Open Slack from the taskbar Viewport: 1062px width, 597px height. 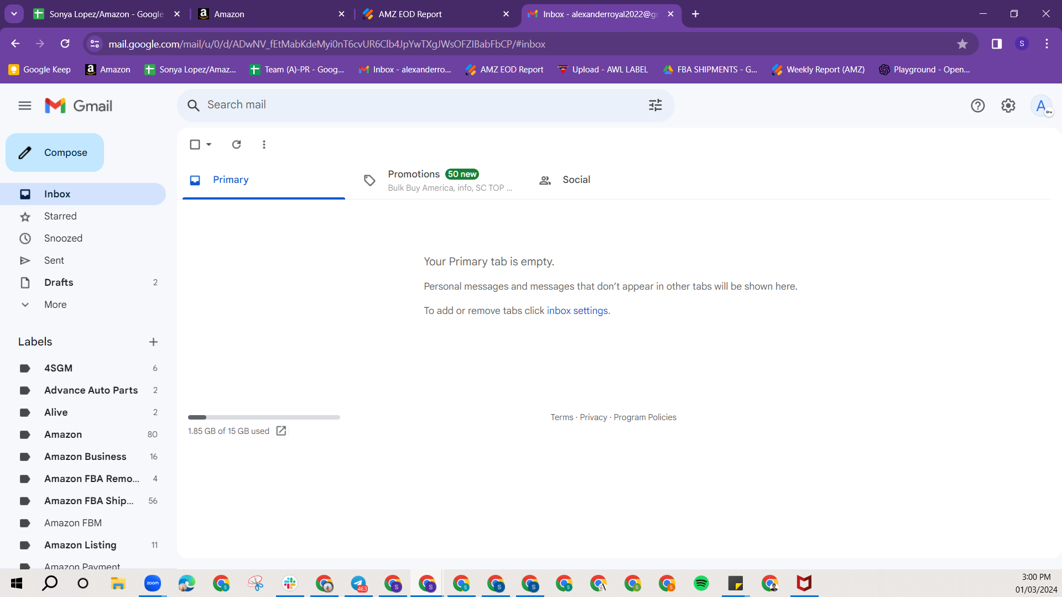point(290,583)
